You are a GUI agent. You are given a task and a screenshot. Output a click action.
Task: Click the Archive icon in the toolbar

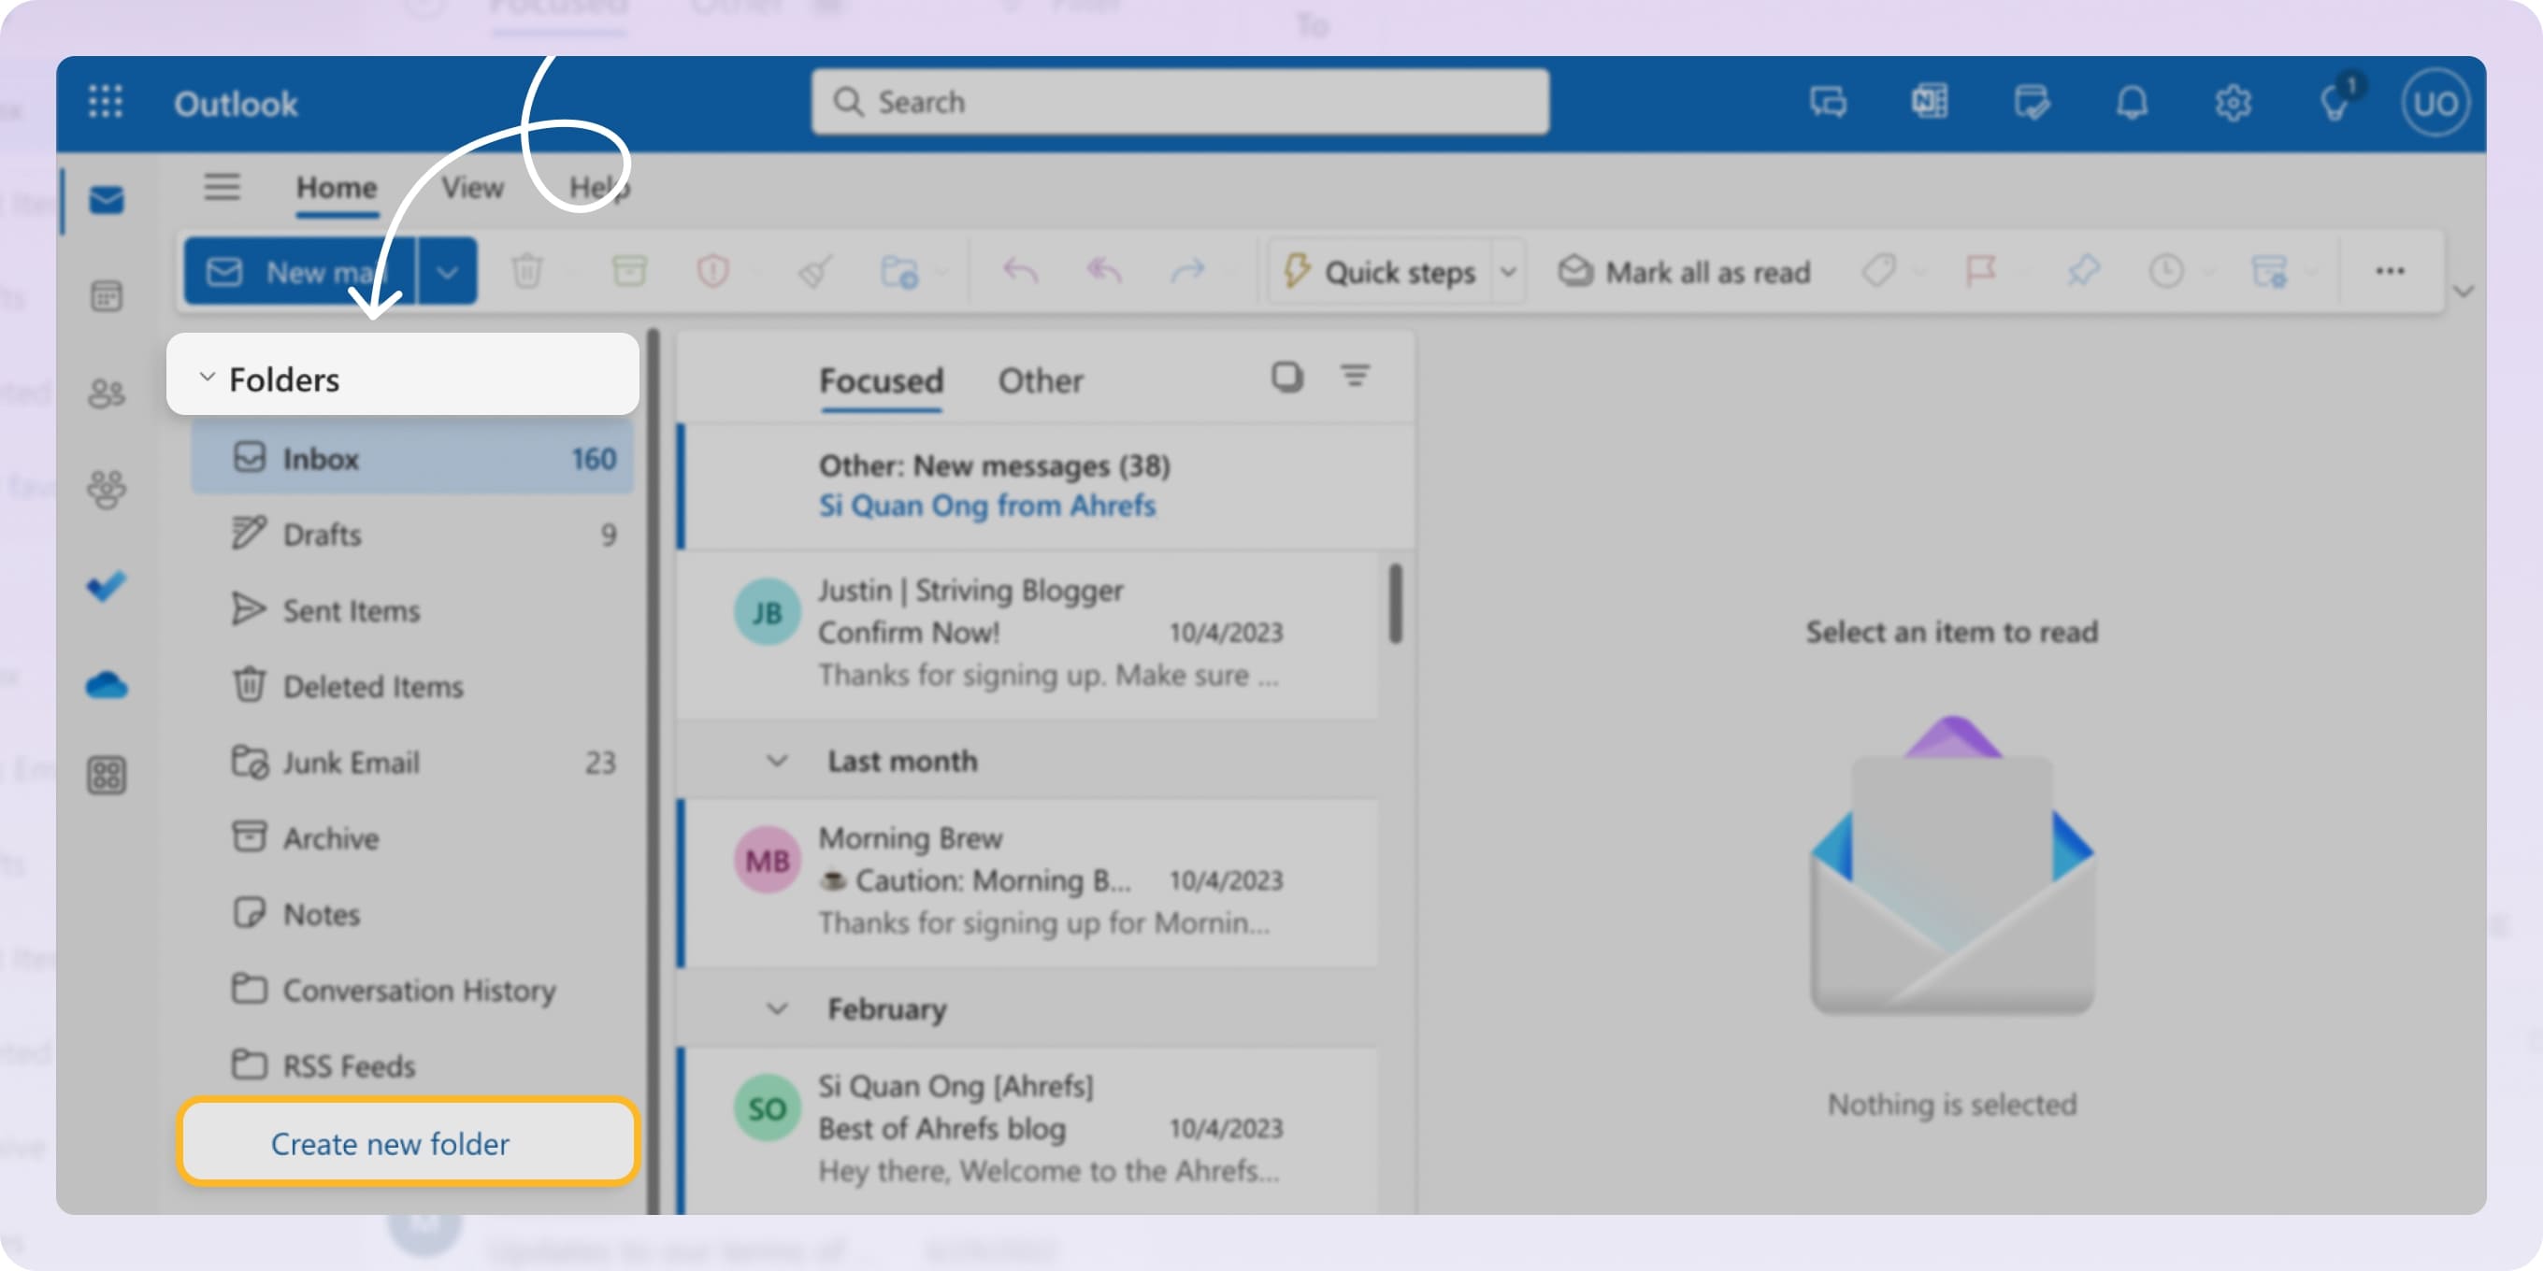pyautogui.click(x=632, y=271)
